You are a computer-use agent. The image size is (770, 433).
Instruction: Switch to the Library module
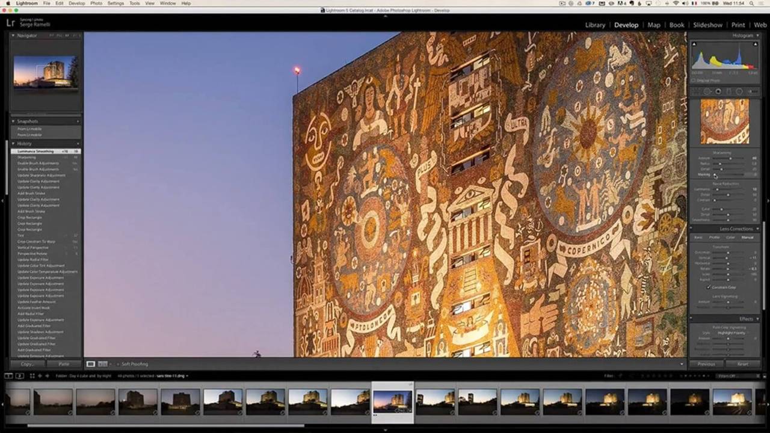595,25
